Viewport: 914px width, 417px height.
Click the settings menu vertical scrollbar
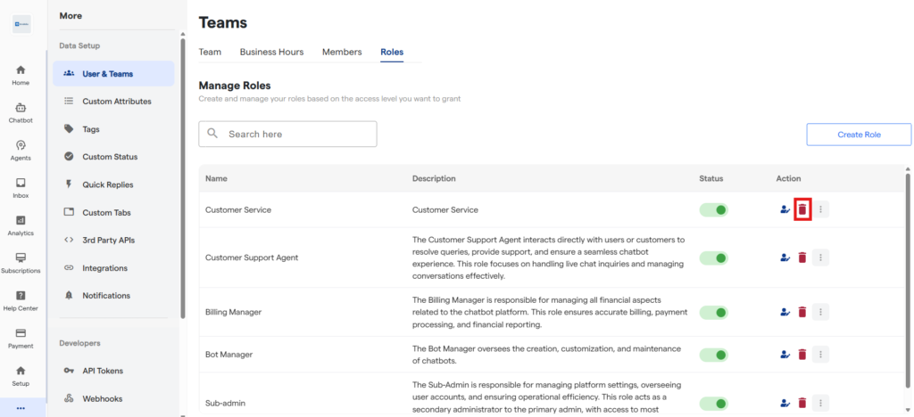pyautogui.click(x=183, y=178)
